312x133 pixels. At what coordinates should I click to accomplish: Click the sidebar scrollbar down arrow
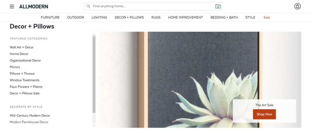(94, 125)
